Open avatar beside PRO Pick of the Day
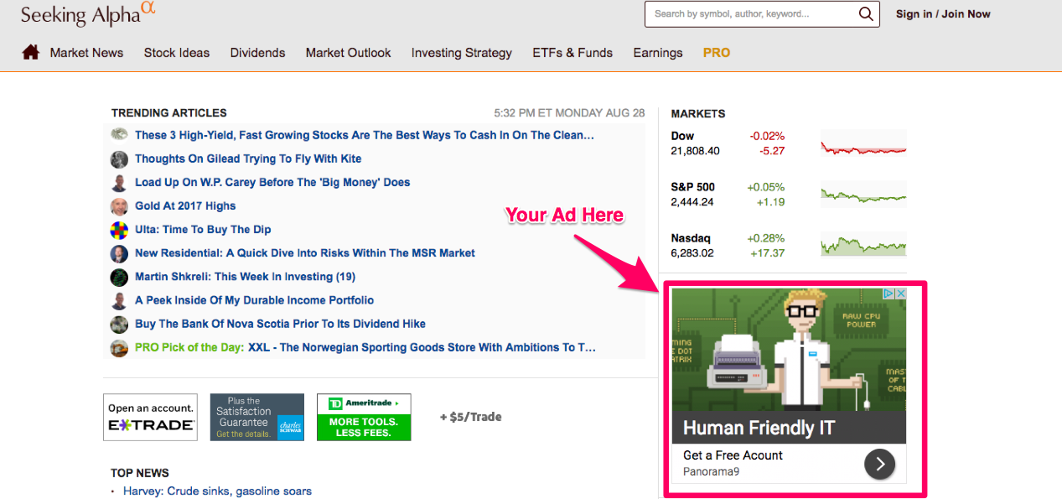The width and height of the screenshot is (1062, 499). click(x=119, y=347)
